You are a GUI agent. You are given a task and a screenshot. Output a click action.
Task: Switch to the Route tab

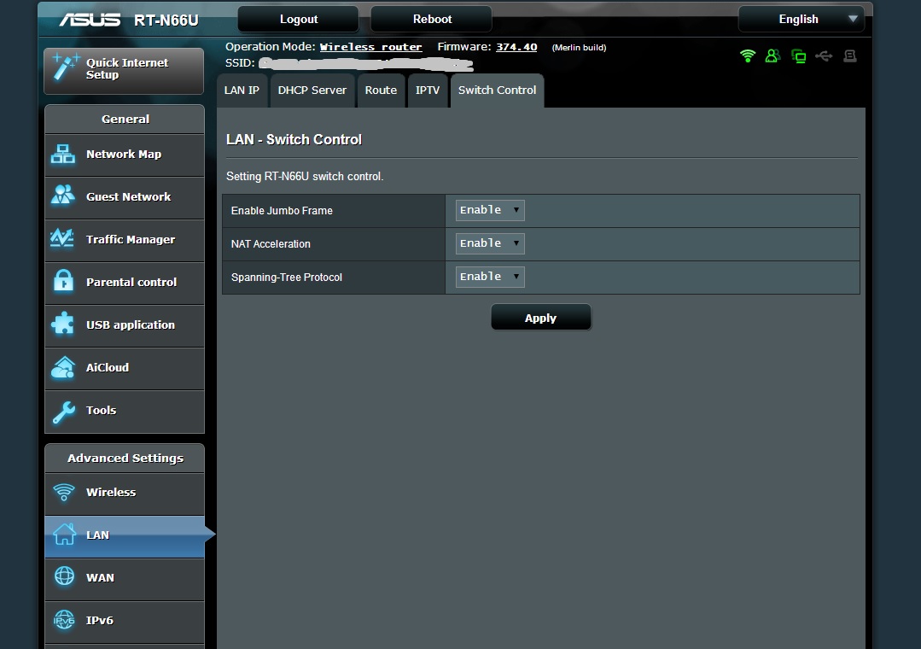(381, 91)
